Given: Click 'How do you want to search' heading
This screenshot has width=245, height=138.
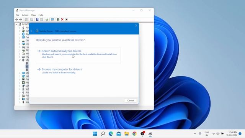Looking at the screenshot, I should (x=60, y=40).
